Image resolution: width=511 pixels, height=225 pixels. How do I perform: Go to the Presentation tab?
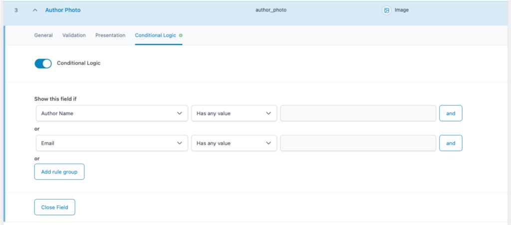point(110,35)
